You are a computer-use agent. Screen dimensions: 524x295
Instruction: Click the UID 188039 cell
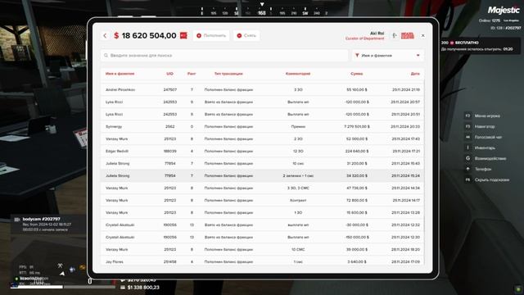click(x=169, y=151)
